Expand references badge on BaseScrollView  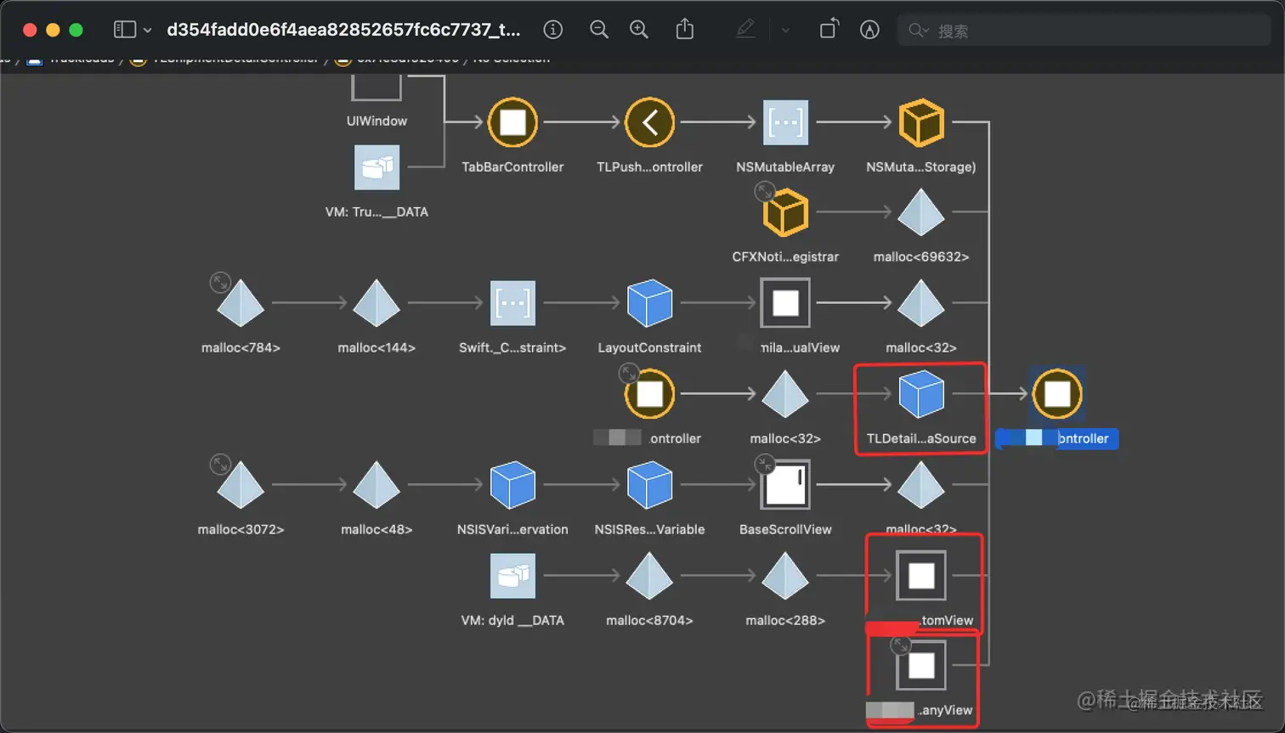pyautogui.click(x=765, y=464)
